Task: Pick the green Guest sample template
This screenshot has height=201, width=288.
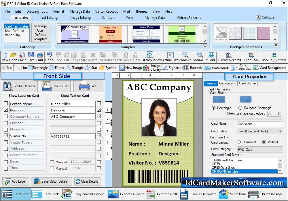Action: pyautogui.click(x=182, y=34)
